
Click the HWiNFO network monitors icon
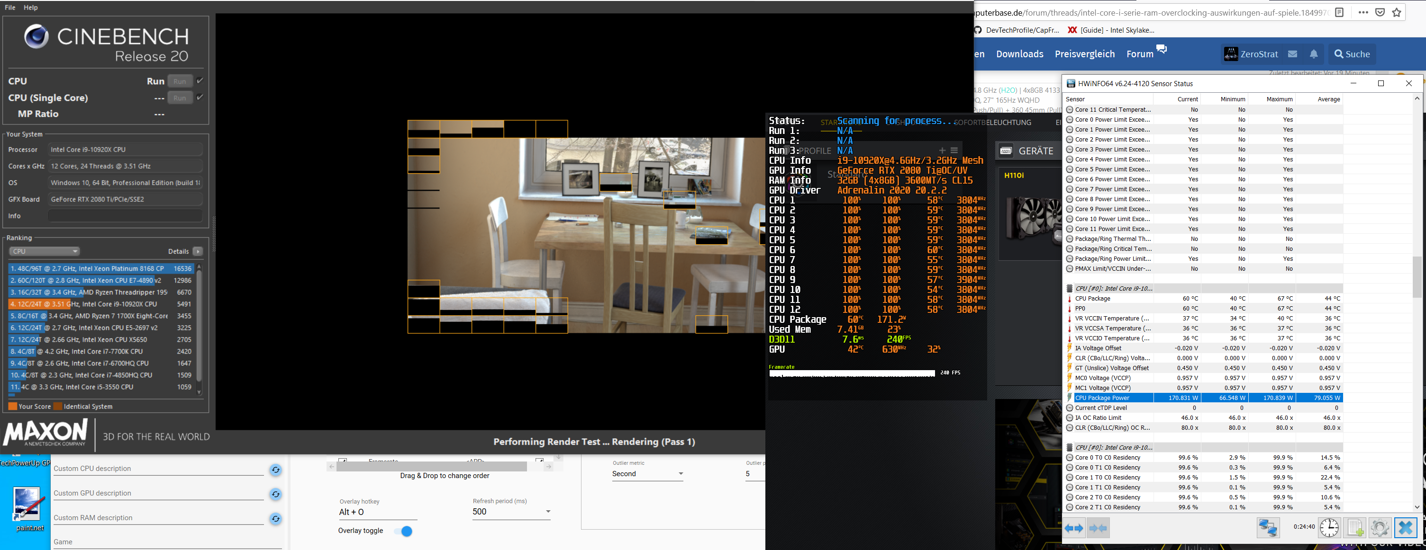click(x=1268, y=527)
